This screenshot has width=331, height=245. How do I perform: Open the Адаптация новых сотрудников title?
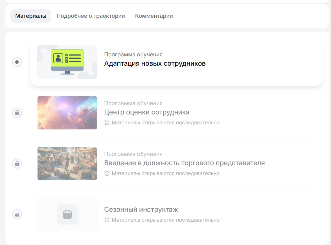(155, 63)
